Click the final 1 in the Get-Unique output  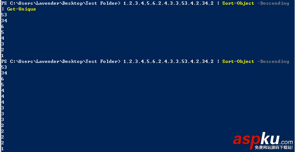[3, 56]
